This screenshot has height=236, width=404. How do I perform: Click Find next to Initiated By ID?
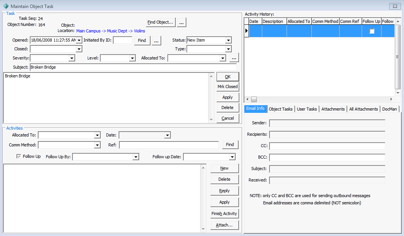click(142, 41)
